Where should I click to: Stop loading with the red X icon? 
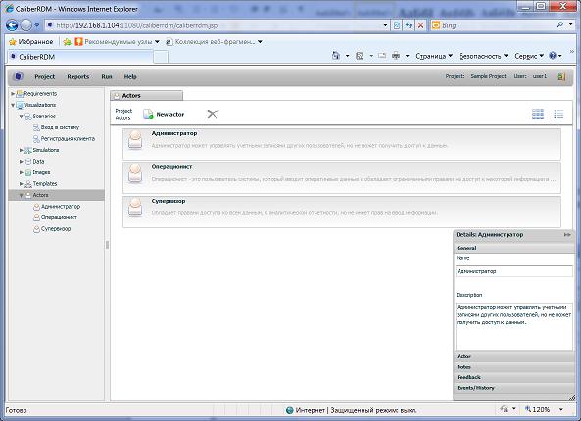coord(420,25)
